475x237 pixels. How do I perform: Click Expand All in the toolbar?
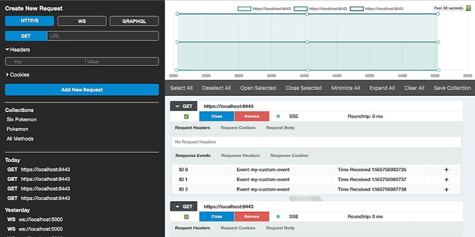tap(382, 88)
